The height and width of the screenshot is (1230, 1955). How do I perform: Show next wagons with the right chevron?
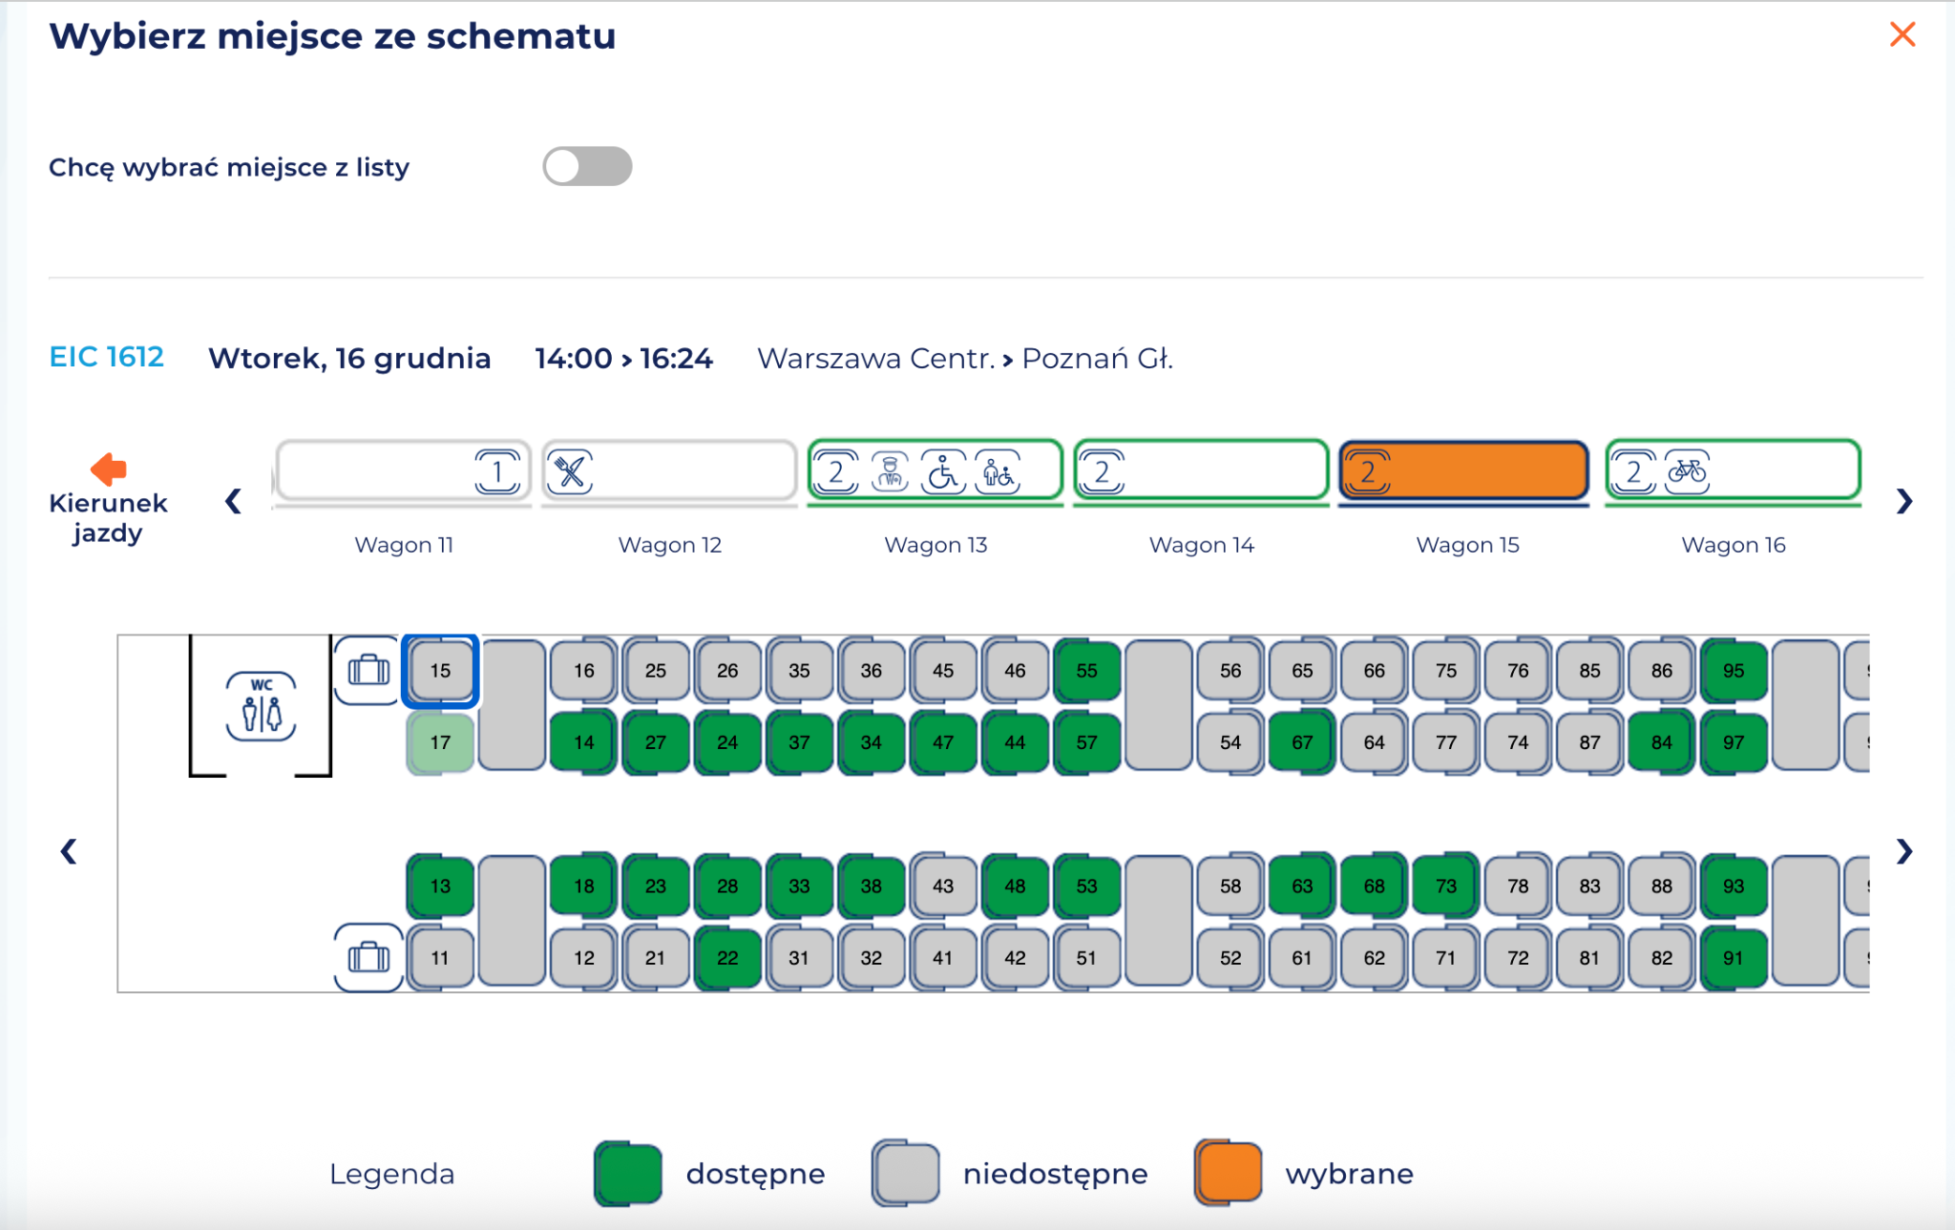[1903, 501]
